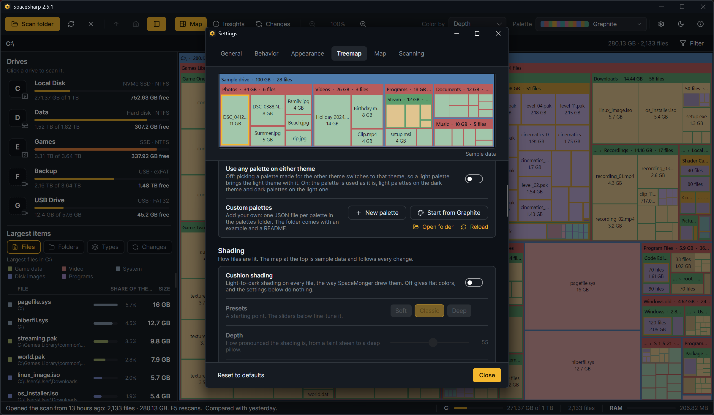
Task: Toggle the sidebar panel layout icon
Action: (157, 24)
